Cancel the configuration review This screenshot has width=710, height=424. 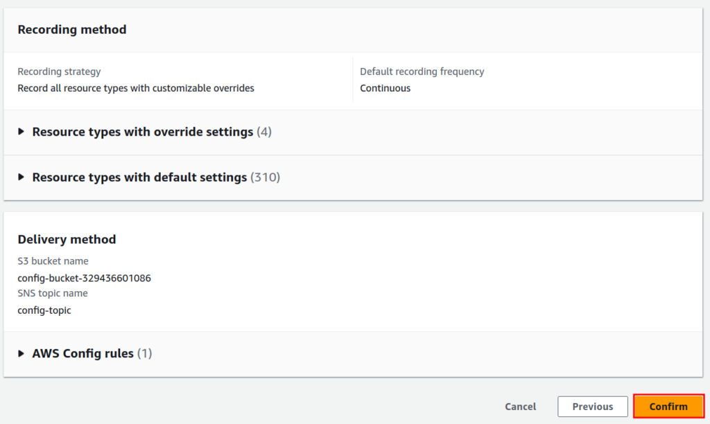[x=520, y=407]
